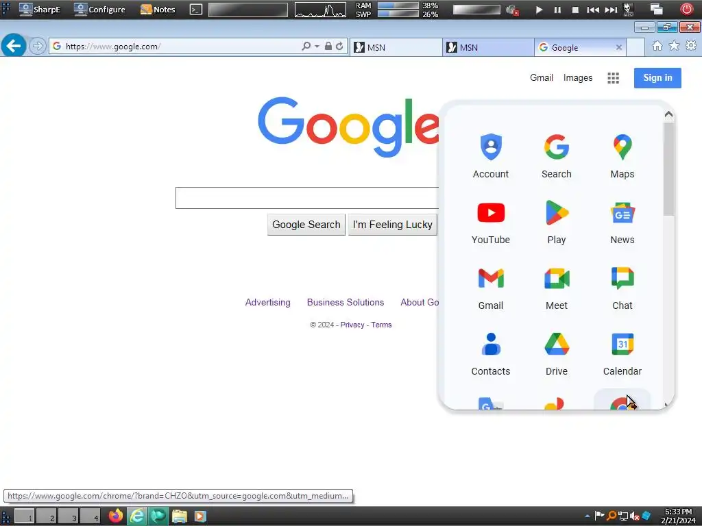Click the browser forward arrow
The height and width of the screenshot is (526, 702).
point(38,46)
